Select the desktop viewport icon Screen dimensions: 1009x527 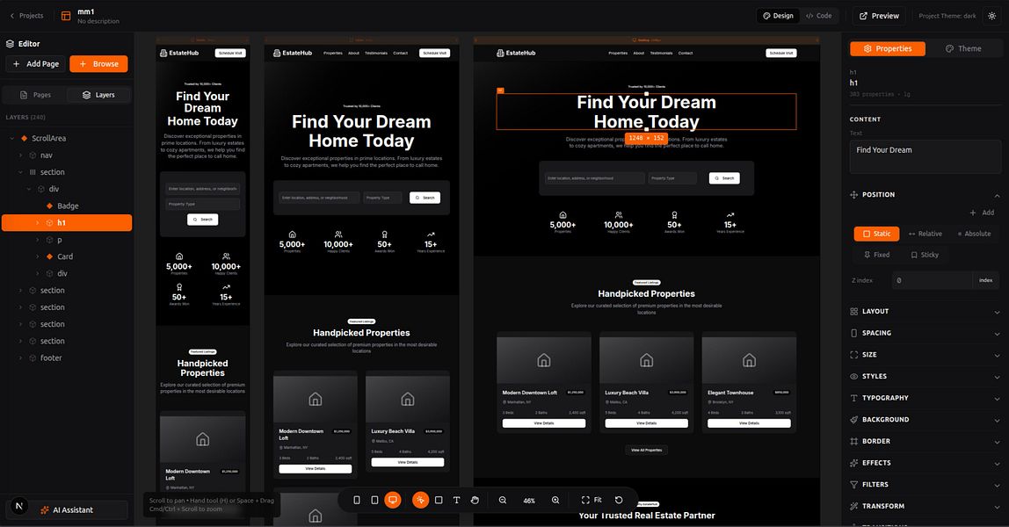coord(393,500)
